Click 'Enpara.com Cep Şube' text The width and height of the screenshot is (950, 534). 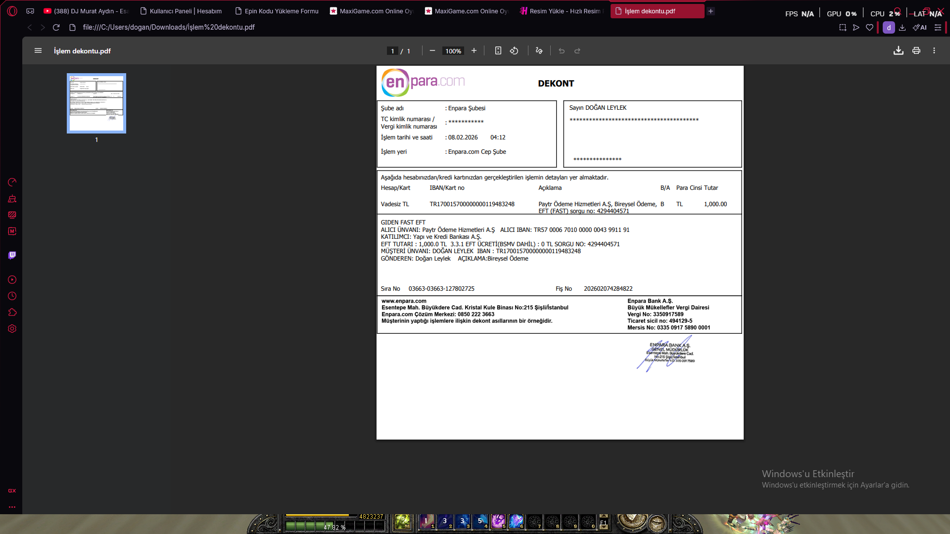(x=477, y=152)
